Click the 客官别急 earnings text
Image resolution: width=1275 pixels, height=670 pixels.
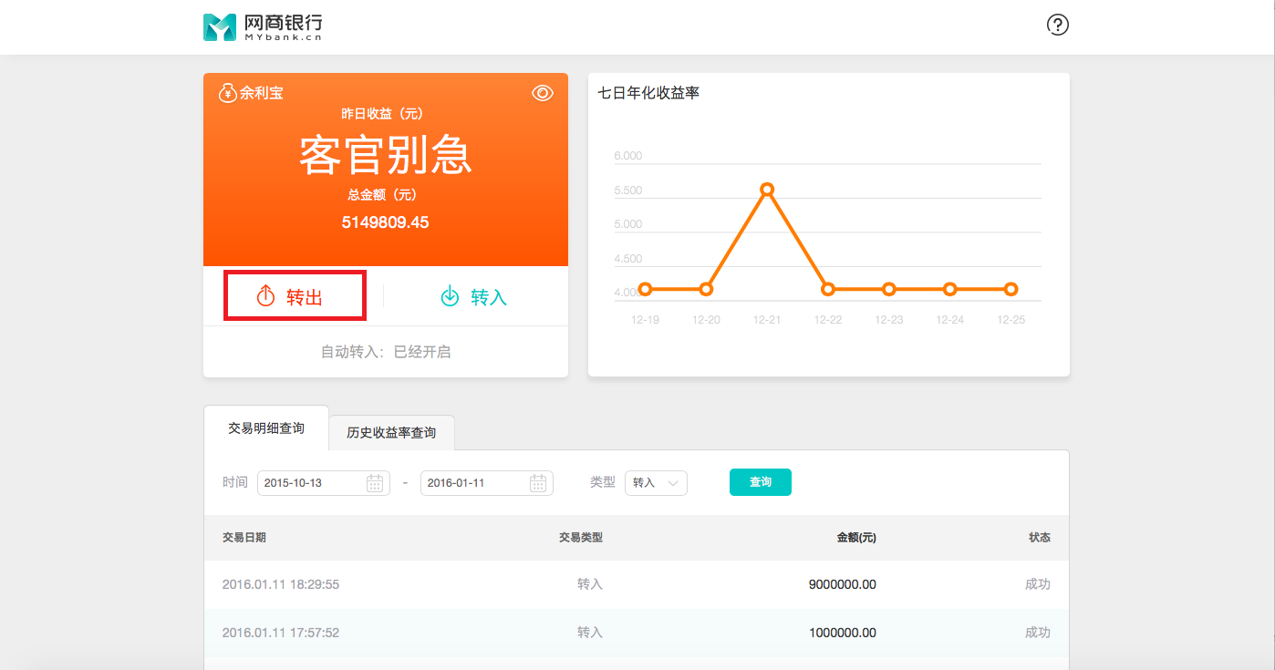[386, 155]
